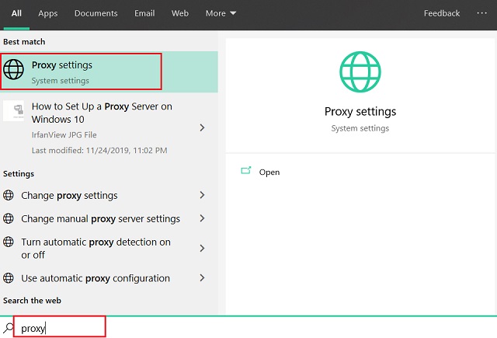Screen dimensions: 497x338
Task: Click the Best match section header
Action: click(24, 42)
